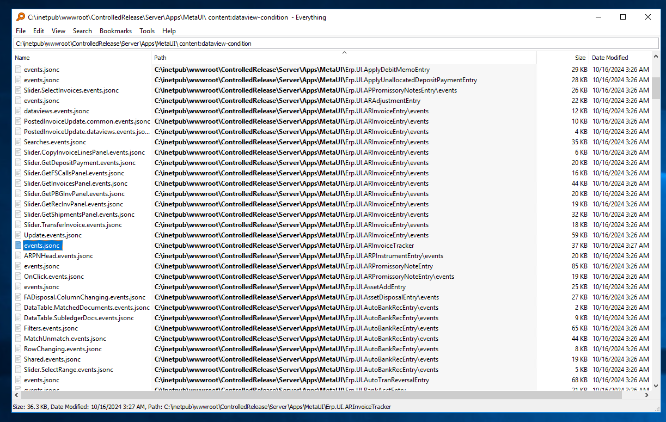Click file icon of DataTable.MatchedDocuments.events.jsonc
Image resolution: width=666 pixels, height=422 pixels.
click(x=18, y=308)
